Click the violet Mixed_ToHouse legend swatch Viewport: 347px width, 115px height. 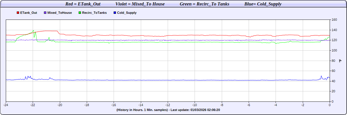(x=45, y=13)
